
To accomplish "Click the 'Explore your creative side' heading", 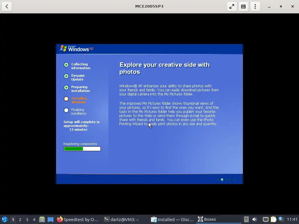I will 165,68.
